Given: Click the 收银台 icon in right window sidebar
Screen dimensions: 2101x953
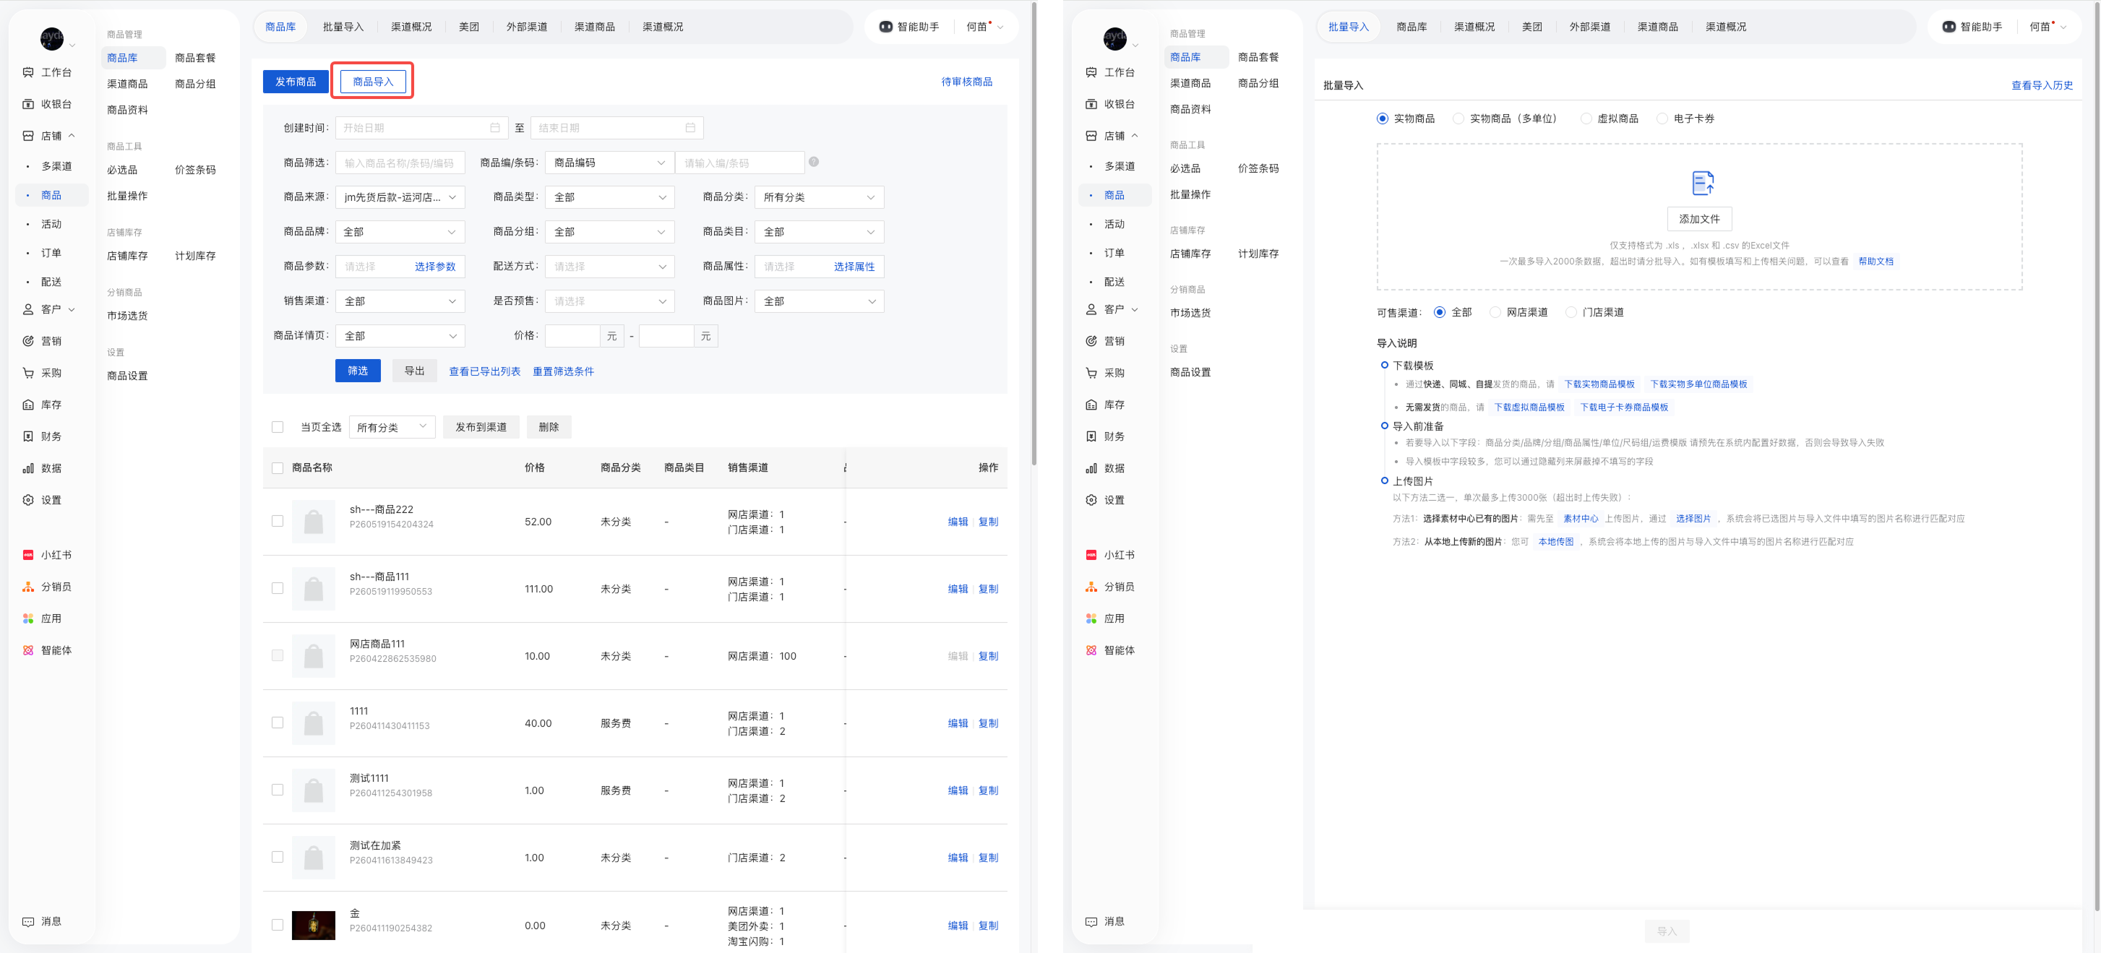Looking at the screenshot, I should pos(1091,104).
